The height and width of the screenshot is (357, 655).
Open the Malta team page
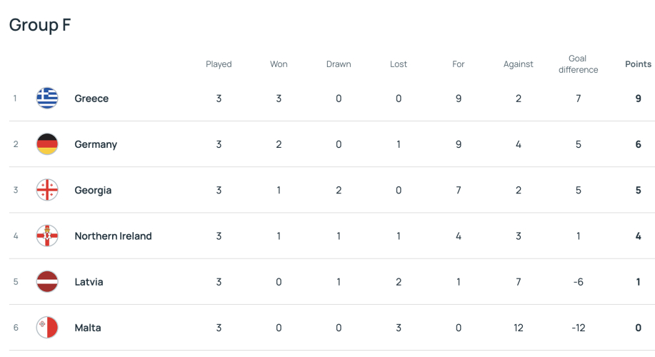click(x=88, y=328)
